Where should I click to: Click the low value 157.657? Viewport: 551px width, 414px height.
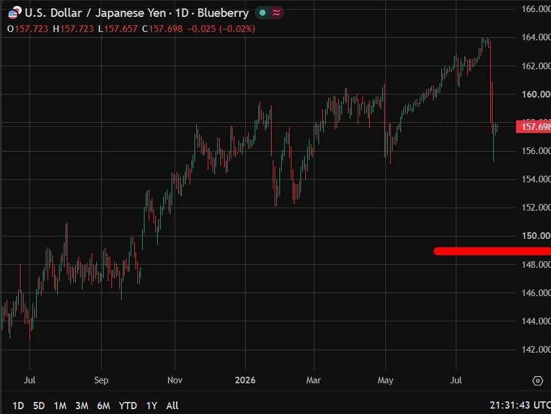coord(120,29)
